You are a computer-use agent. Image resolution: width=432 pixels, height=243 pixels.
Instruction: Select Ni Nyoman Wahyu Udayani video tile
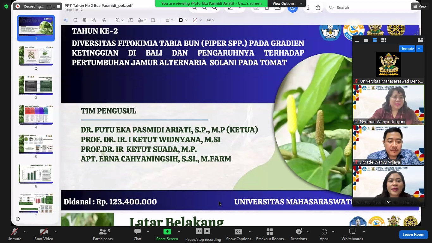pos(389,105)
